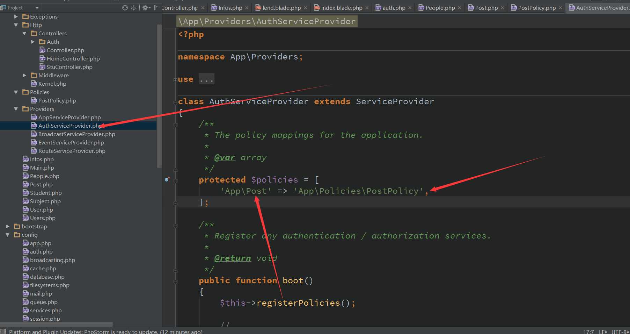
Task: Click the overriding property gutter icon
Action: click(167, 179)
